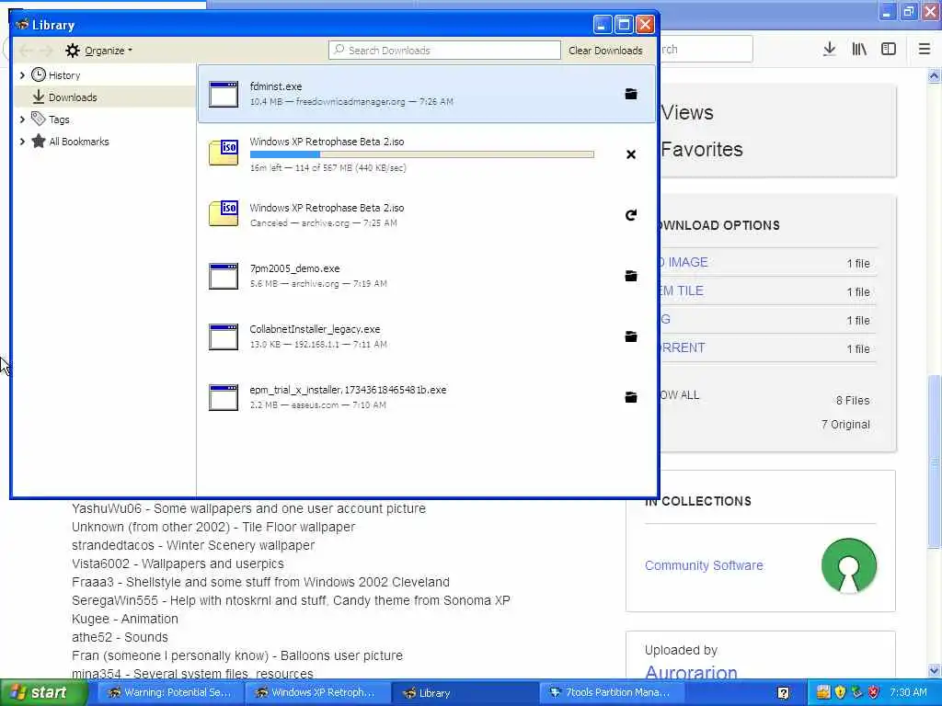This screenshot has height=706, width=942.
Task: Open the TORRENT download option
Action: 683,348
